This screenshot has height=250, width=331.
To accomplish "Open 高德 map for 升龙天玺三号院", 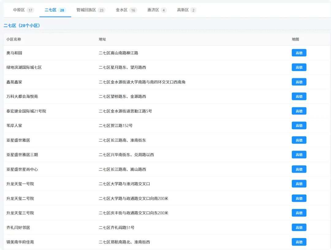I will [x=299, y=213].
